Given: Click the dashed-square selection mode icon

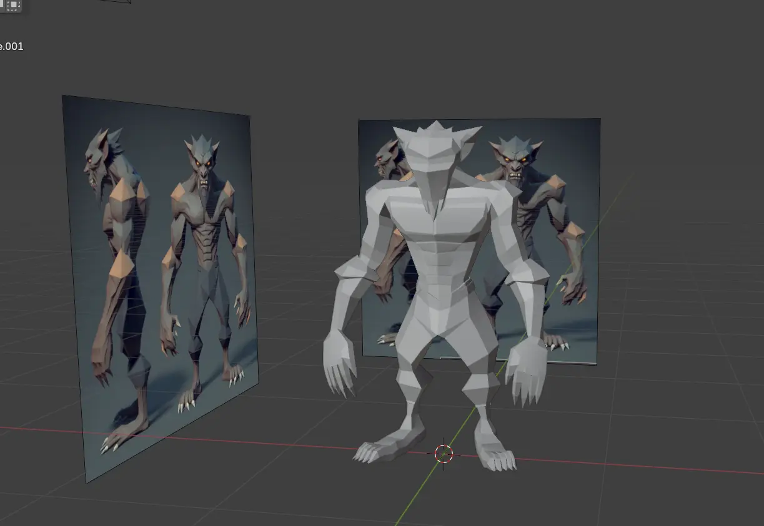Looking at the screenshot, I should [x=13, y=5].
